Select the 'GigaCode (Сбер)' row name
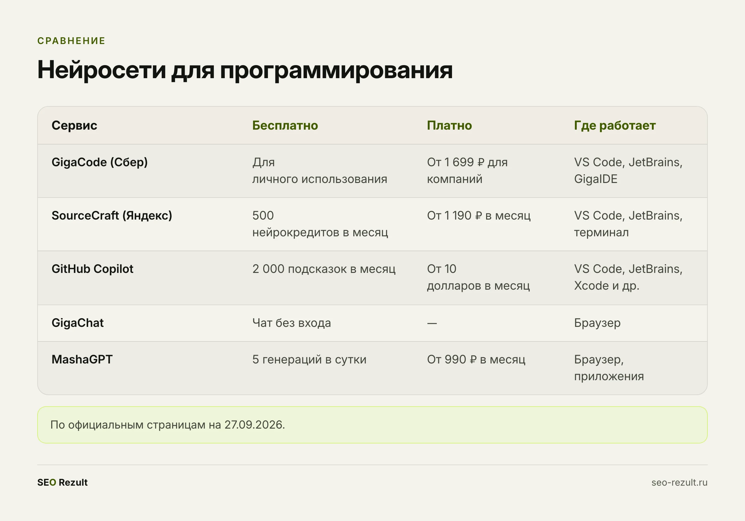 100,162
